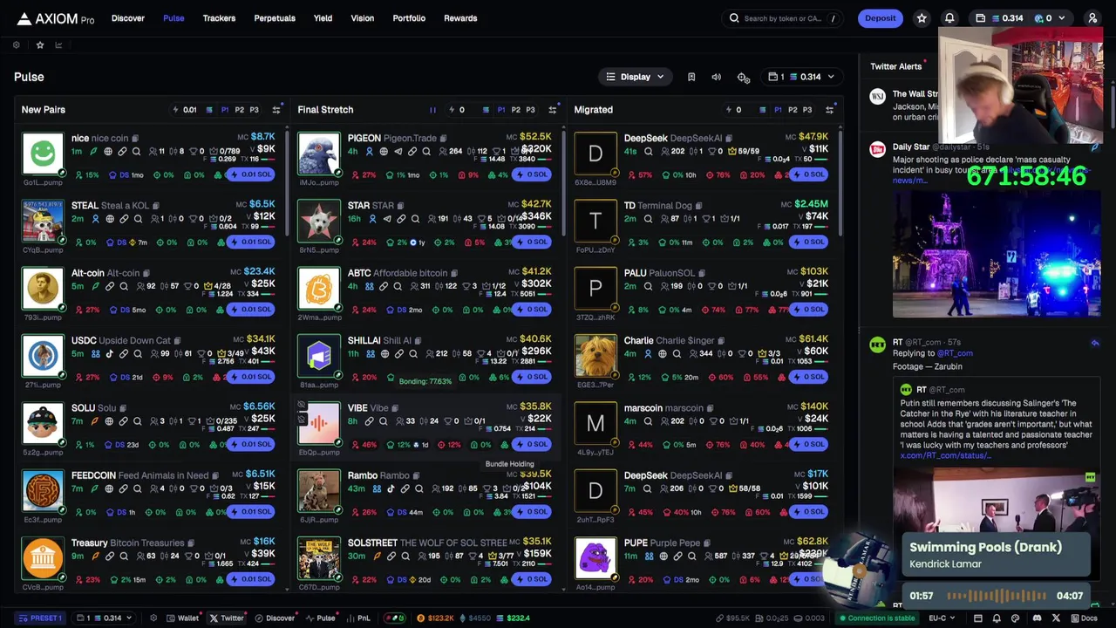Screen dimensions: 1116x628
Task: Open X icon in bottom status bar
Action: coord(1056,618)
